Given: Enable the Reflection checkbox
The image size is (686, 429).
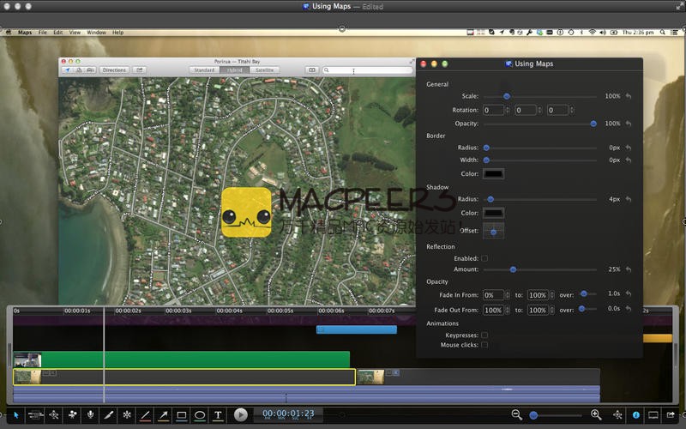Looking at the screenshot, I should click(x=484, y=258).
